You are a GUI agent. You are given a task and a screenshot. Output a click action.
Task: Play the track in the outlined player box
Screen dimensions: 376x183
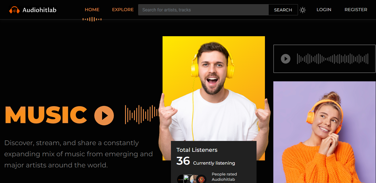pyautogui.click(x=285, y=59)
